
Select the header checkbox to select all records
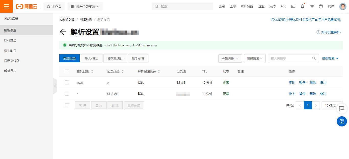[67, 71]
